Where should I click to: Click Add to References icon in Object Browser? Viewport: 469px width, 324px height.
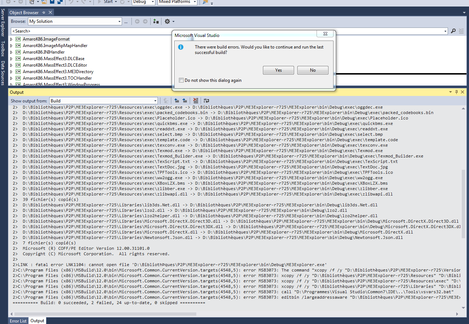coord(156,21)
